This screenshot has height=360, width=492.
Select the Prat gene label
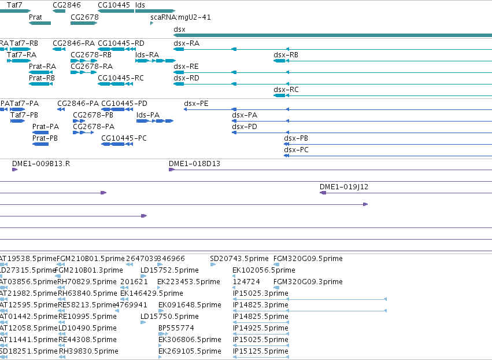[x=35, y=17]
